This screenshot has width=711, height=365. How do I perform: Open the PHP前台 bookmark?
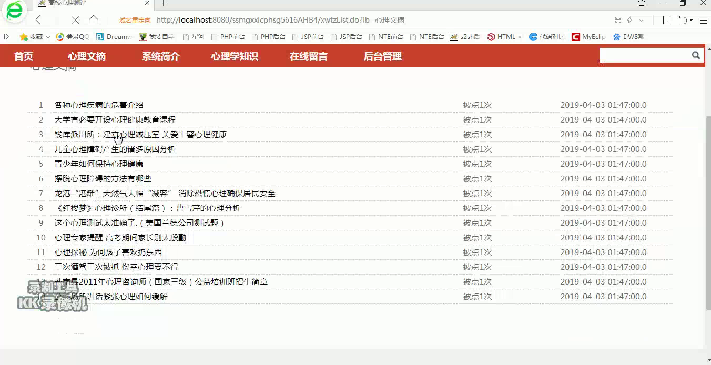227,37
